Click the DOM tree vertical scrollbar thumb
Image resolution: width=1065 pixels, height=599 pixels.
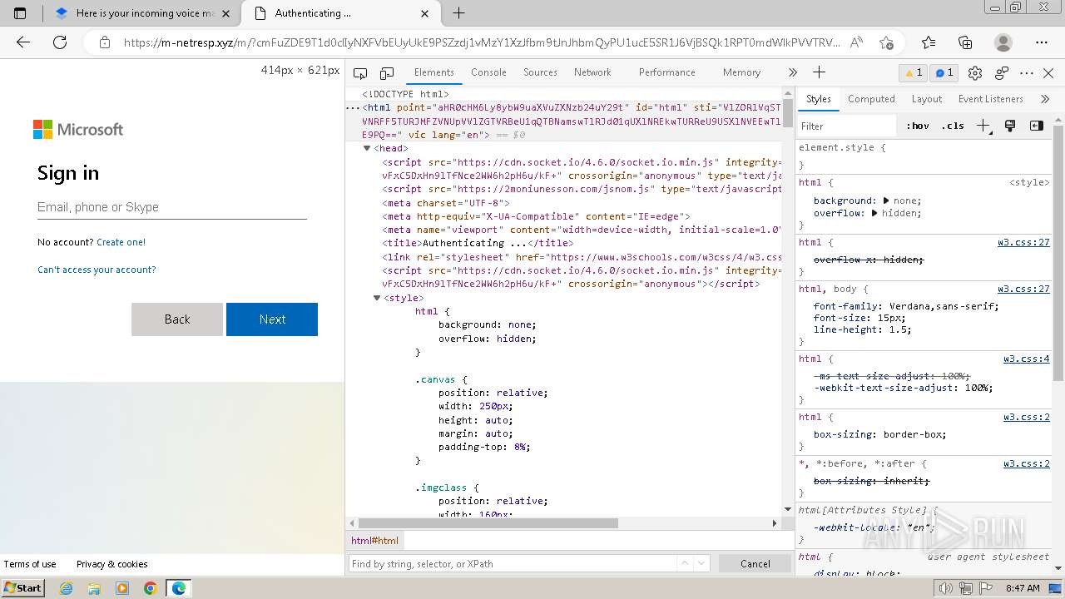787,112
